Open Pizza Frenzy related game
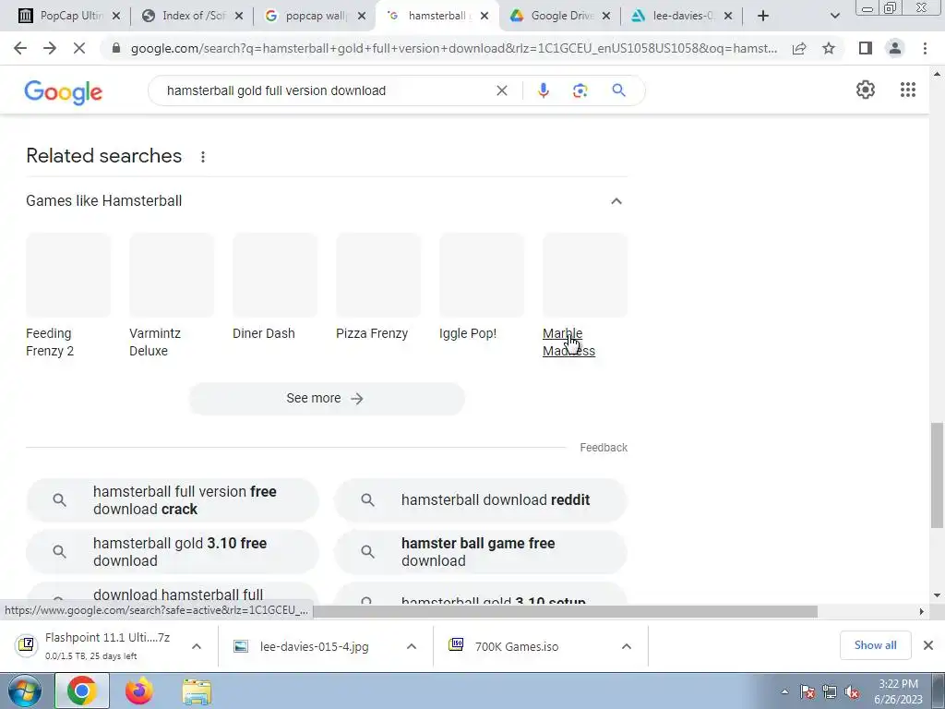 (x=372, y=333)
